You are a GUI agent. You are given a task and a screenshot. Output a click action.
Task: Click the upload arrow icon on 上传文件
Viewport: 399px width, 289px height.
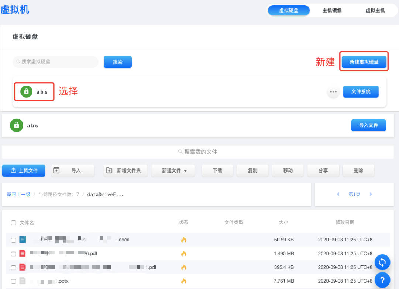[x=13, y=170]
